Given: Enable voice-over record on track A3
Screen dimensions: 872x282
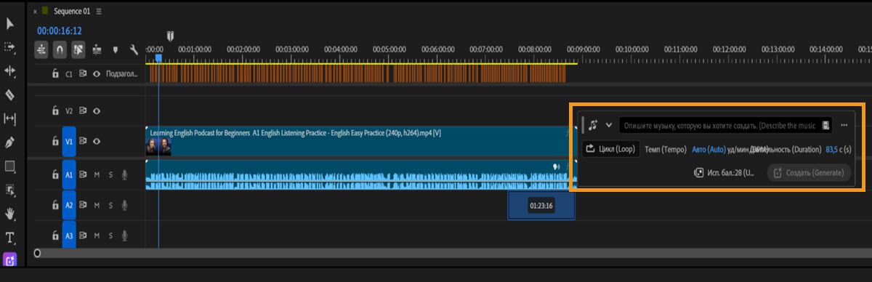Looking at the screenshot, I should [125, 235].
